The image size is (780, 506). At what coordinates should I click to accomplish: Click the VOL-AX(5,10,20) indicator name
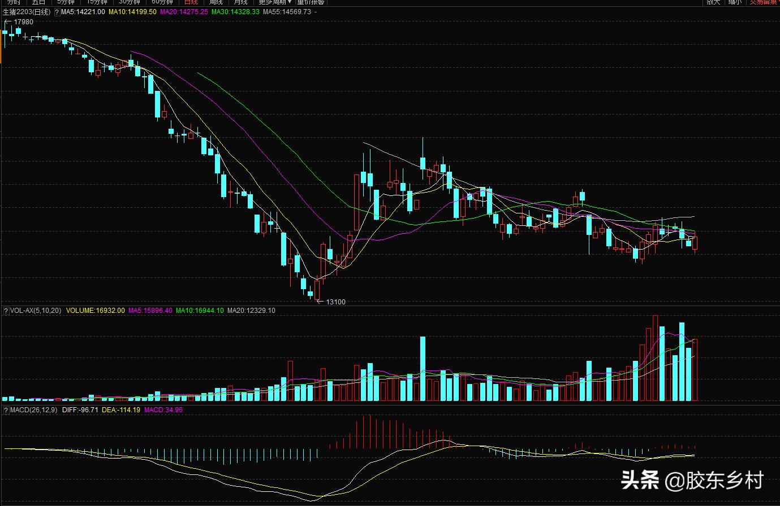36,311
